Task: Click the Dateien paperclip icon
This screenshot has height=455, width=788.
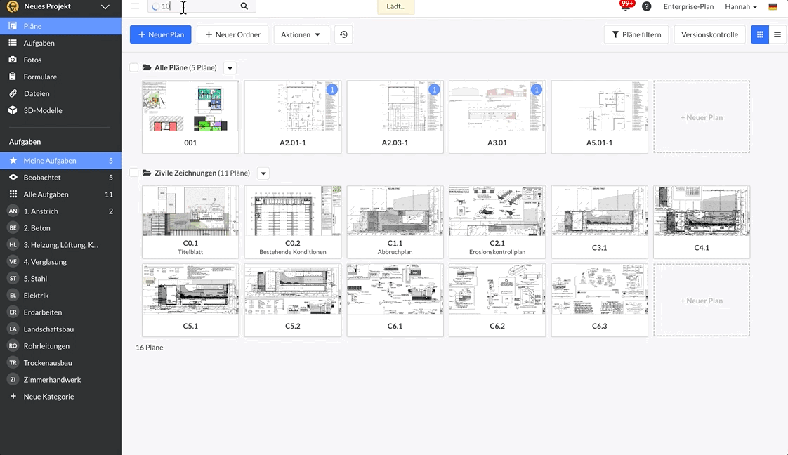Action: (13, 93)
